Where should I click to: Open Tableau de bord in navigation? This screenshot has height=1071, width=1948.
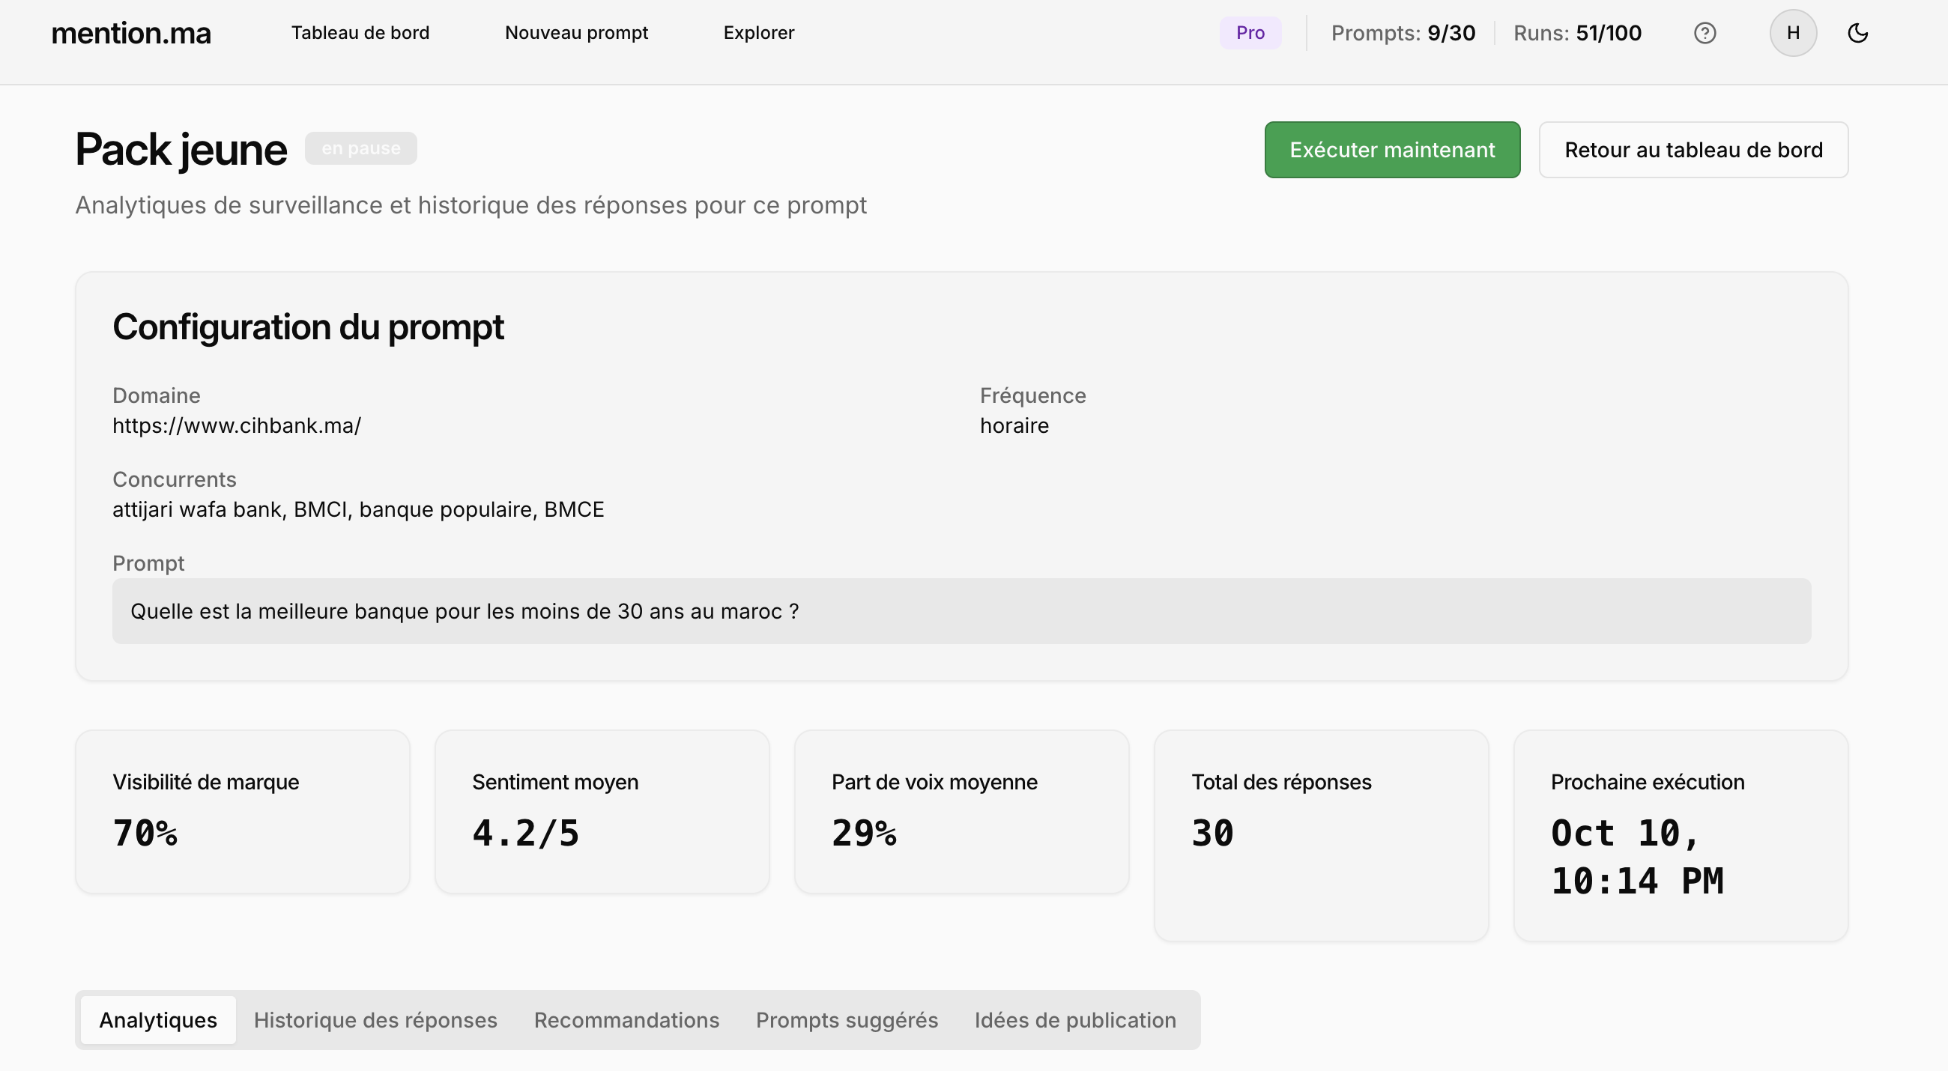[360, 33]
